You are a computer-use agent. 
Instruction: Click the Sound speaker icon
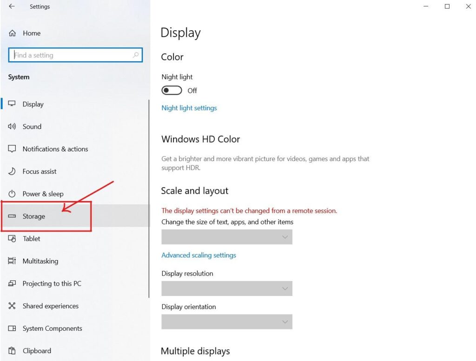point(12,126)
